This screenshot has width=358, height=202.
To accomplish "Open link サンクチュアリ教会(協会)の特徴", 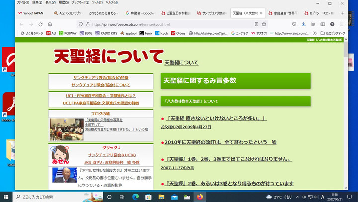I will pyautogui.click(x=100, y=78).
